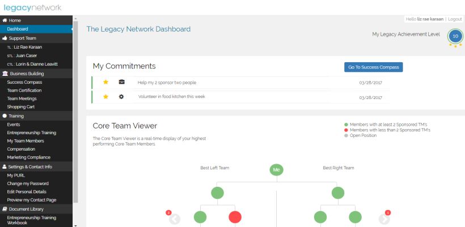Click the sidebar vertical scrollbar

[76, 113]
